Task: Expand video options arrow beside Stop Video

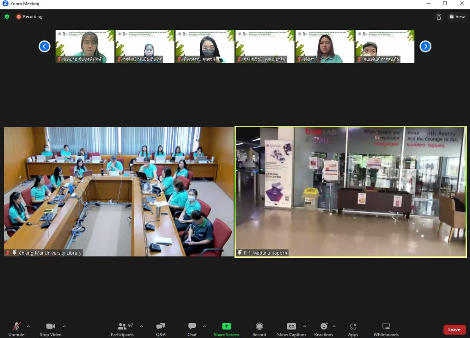Action: point(64,326)
